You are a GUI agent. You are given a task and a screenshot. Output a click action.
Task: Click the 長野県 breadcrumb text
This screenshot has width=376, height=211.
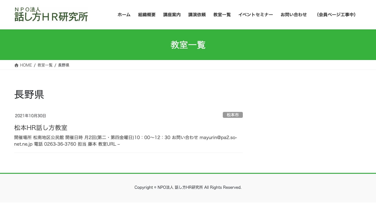(x=64, y=65)
